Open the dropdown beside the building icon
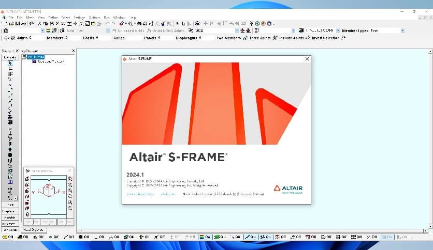The image size is (433, 250). tap(42, 30)
